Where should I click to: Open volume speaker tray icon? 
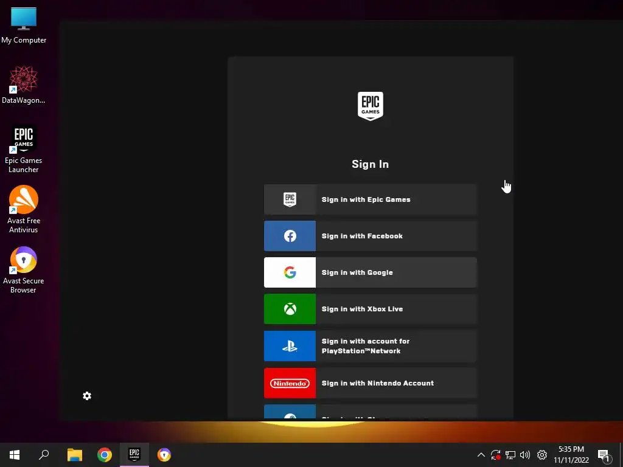(x=525, y=455)
